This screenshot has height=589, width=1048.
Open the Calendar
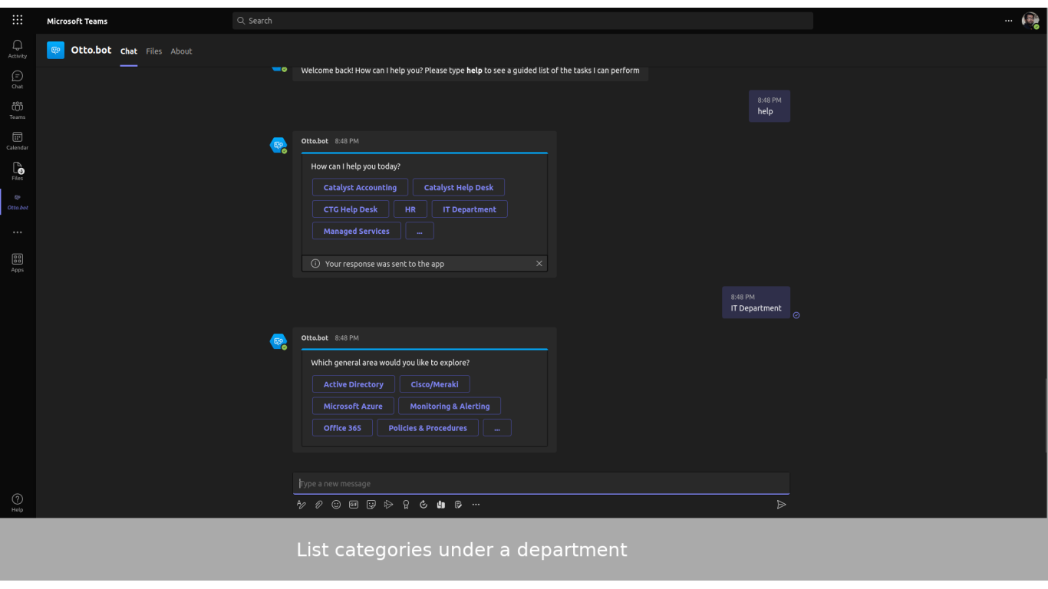click(x=18, y=141)
